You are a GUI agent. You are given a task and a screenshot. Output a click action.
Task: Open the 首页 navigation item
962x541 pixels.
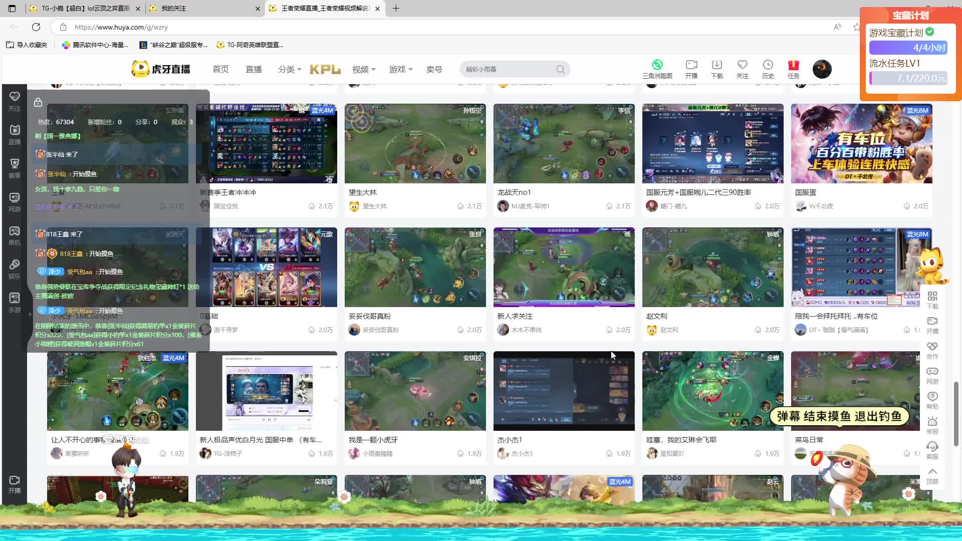[x=220, y=70]
